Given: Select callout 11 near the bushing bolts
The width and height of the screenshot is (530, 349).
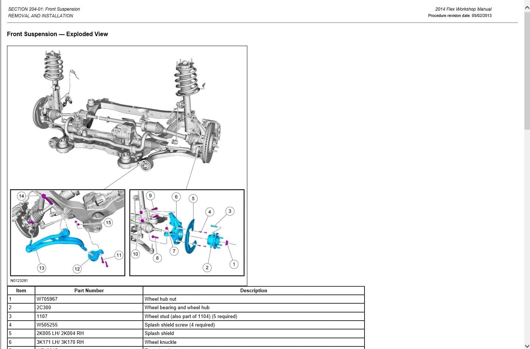Looking at the screenshot, I should (x=119, y=255).
